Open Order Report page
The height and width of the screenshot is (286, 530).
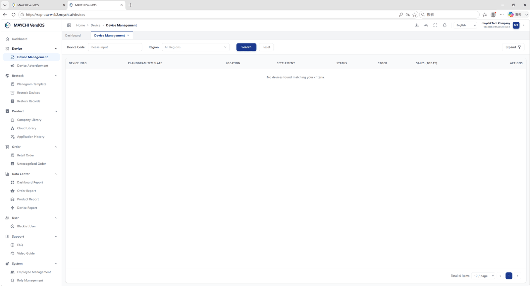pyautogui.click(x=31, y=191)
